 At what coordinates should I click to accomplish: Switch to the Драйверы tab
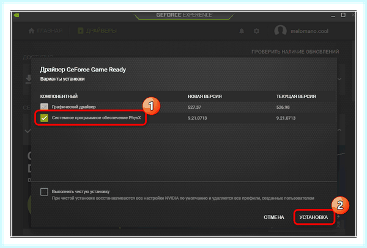[x=97, y=31]
